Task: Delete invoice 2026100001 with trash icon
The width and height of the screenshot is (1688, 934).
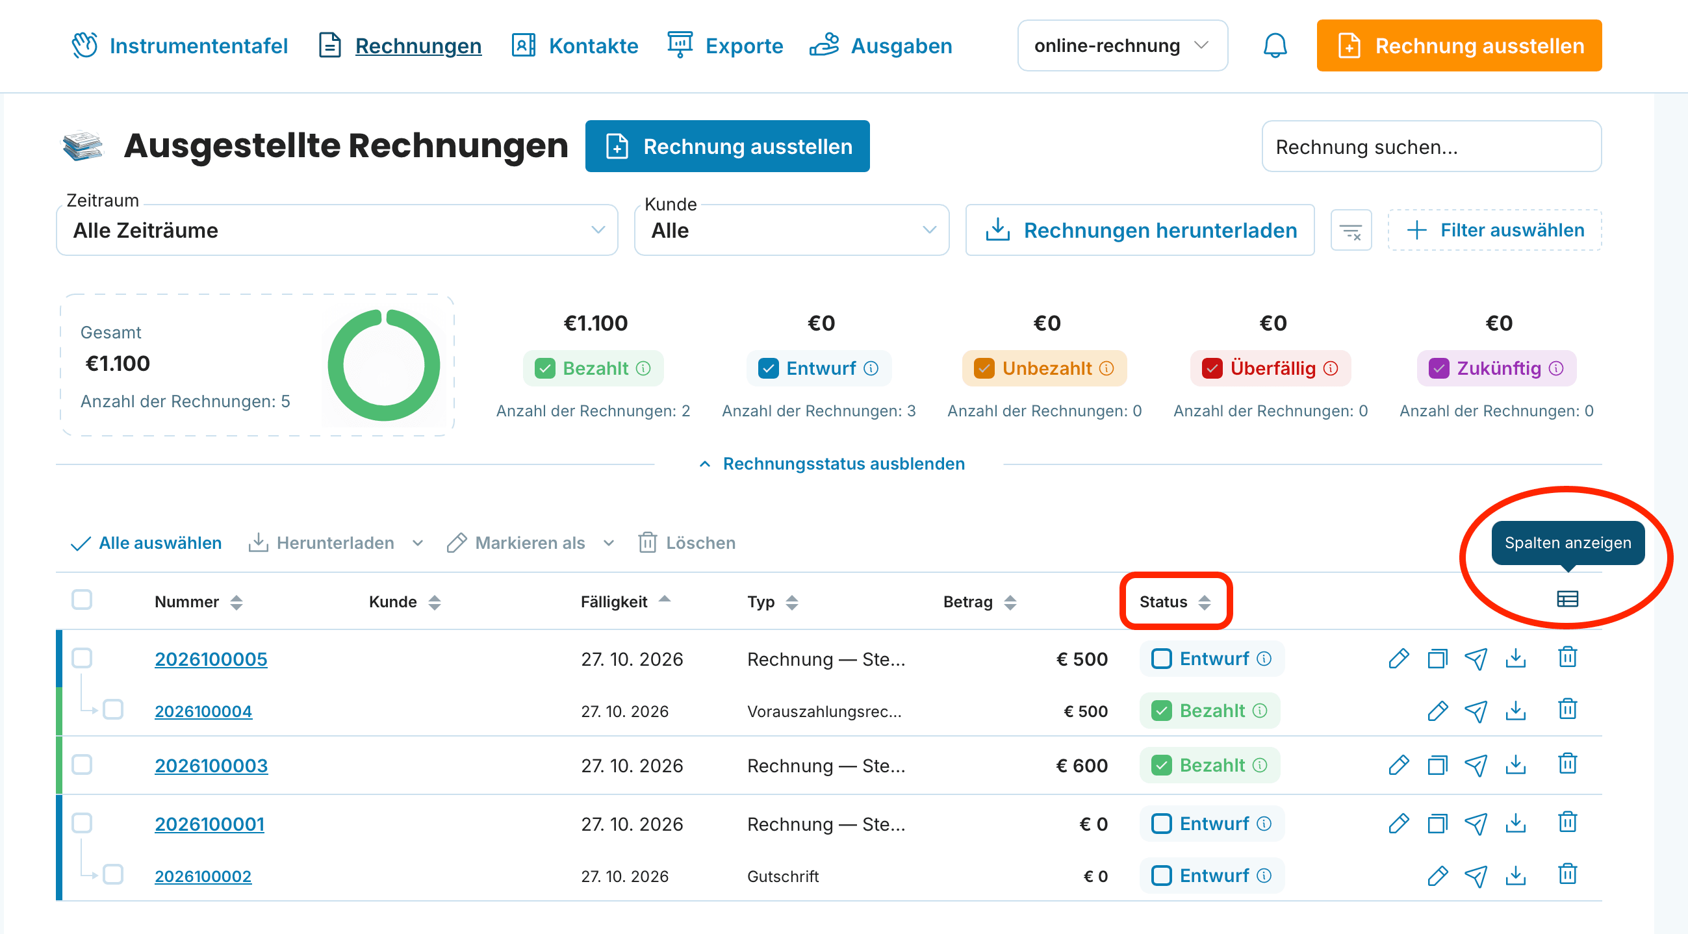Action: (x=1567, y=822)
